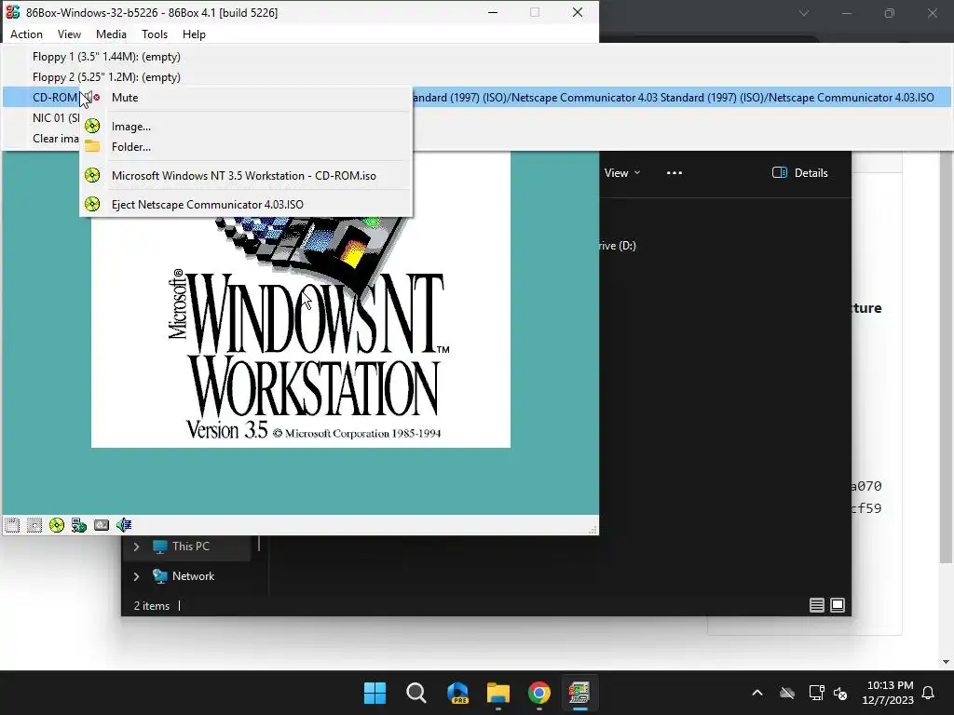Image resolution: width=954 pixels, height=715 pixels.
Task: Expand Network in Explorer tree
Action: [136, 576]
